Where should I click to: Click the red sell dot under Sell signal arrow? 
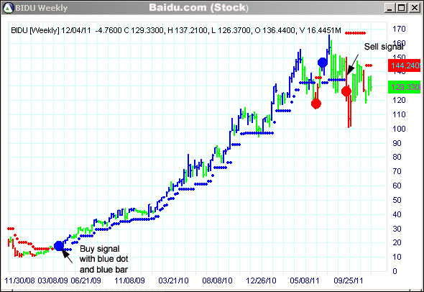click(x=346, y=91)
